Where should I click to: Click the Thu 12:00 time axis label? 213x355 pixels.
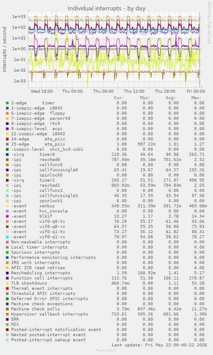(x=134, y=91)
